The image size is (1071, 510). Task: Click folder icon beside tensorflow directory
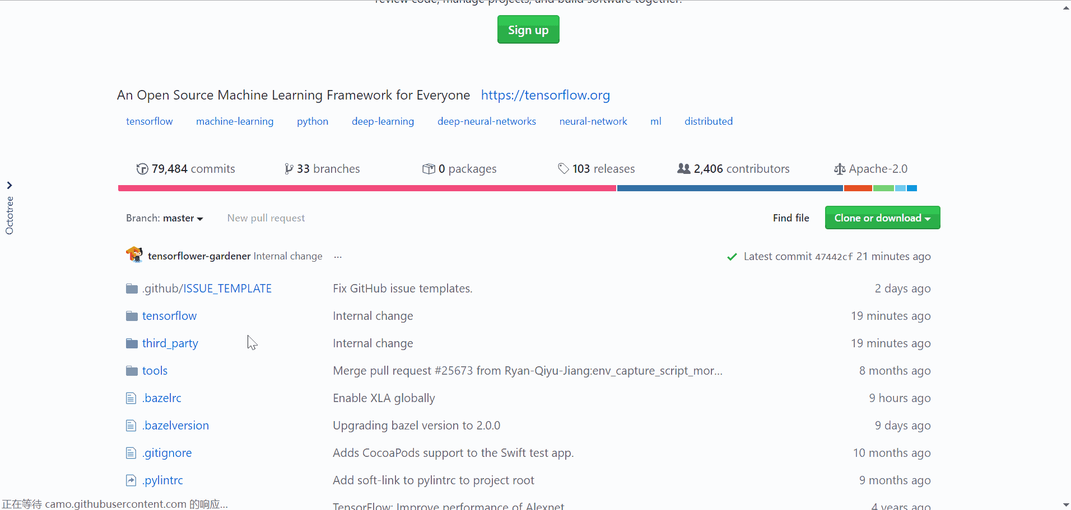coord(132,316)
